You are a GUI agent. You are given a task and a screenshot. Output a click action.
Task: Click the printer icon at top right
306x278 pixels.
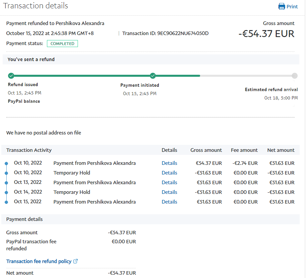[282, 7]
